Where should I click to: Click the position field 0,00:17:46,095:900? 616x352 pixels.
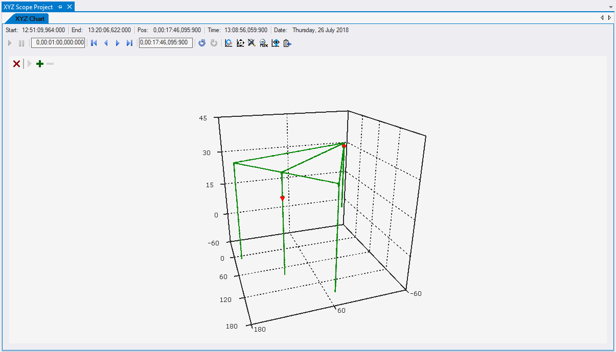pos(166,43)
